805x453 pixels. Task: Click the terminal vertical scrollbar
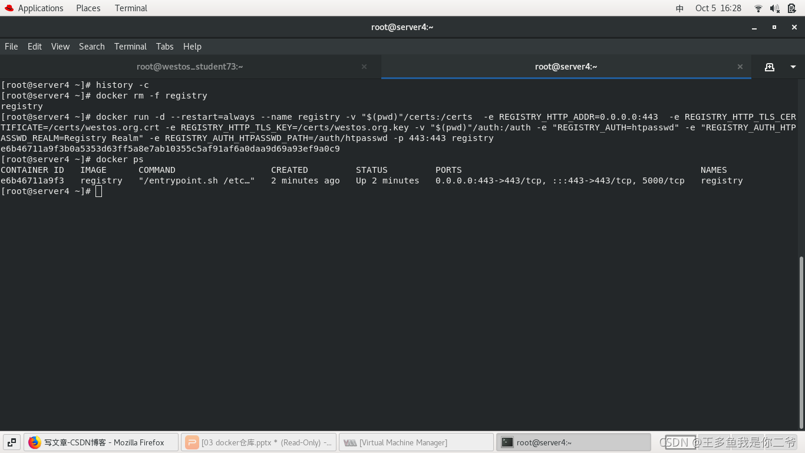pyautogui.click(x=801, y=342)
